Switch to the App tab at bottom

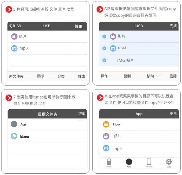(129, 163)
